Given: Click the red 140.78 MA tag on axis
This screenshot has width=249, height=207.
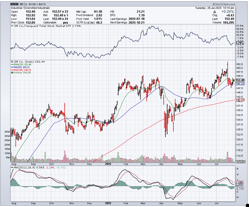Looking at the screenshot, I should tap(240, 100).
